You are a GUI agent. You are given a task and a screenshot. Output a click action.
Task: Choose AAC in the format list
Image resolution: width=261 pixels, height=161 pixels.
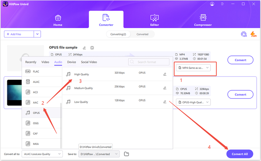click(42, 102)
